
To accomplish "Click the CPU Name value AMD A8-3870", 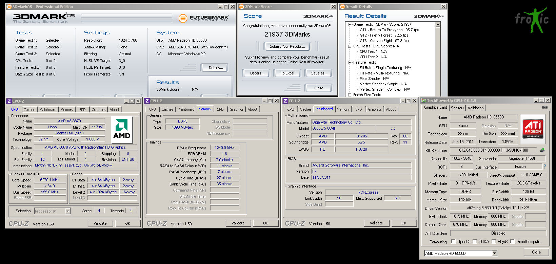I will pyautogui.click(x=69, y=121).
